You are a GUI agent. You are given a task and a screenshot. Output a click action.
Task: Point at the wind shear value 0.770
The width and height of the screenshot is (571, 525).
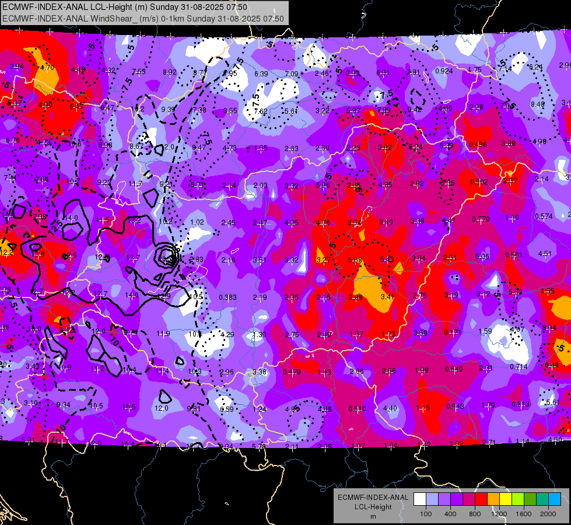[x=481, y=219]
